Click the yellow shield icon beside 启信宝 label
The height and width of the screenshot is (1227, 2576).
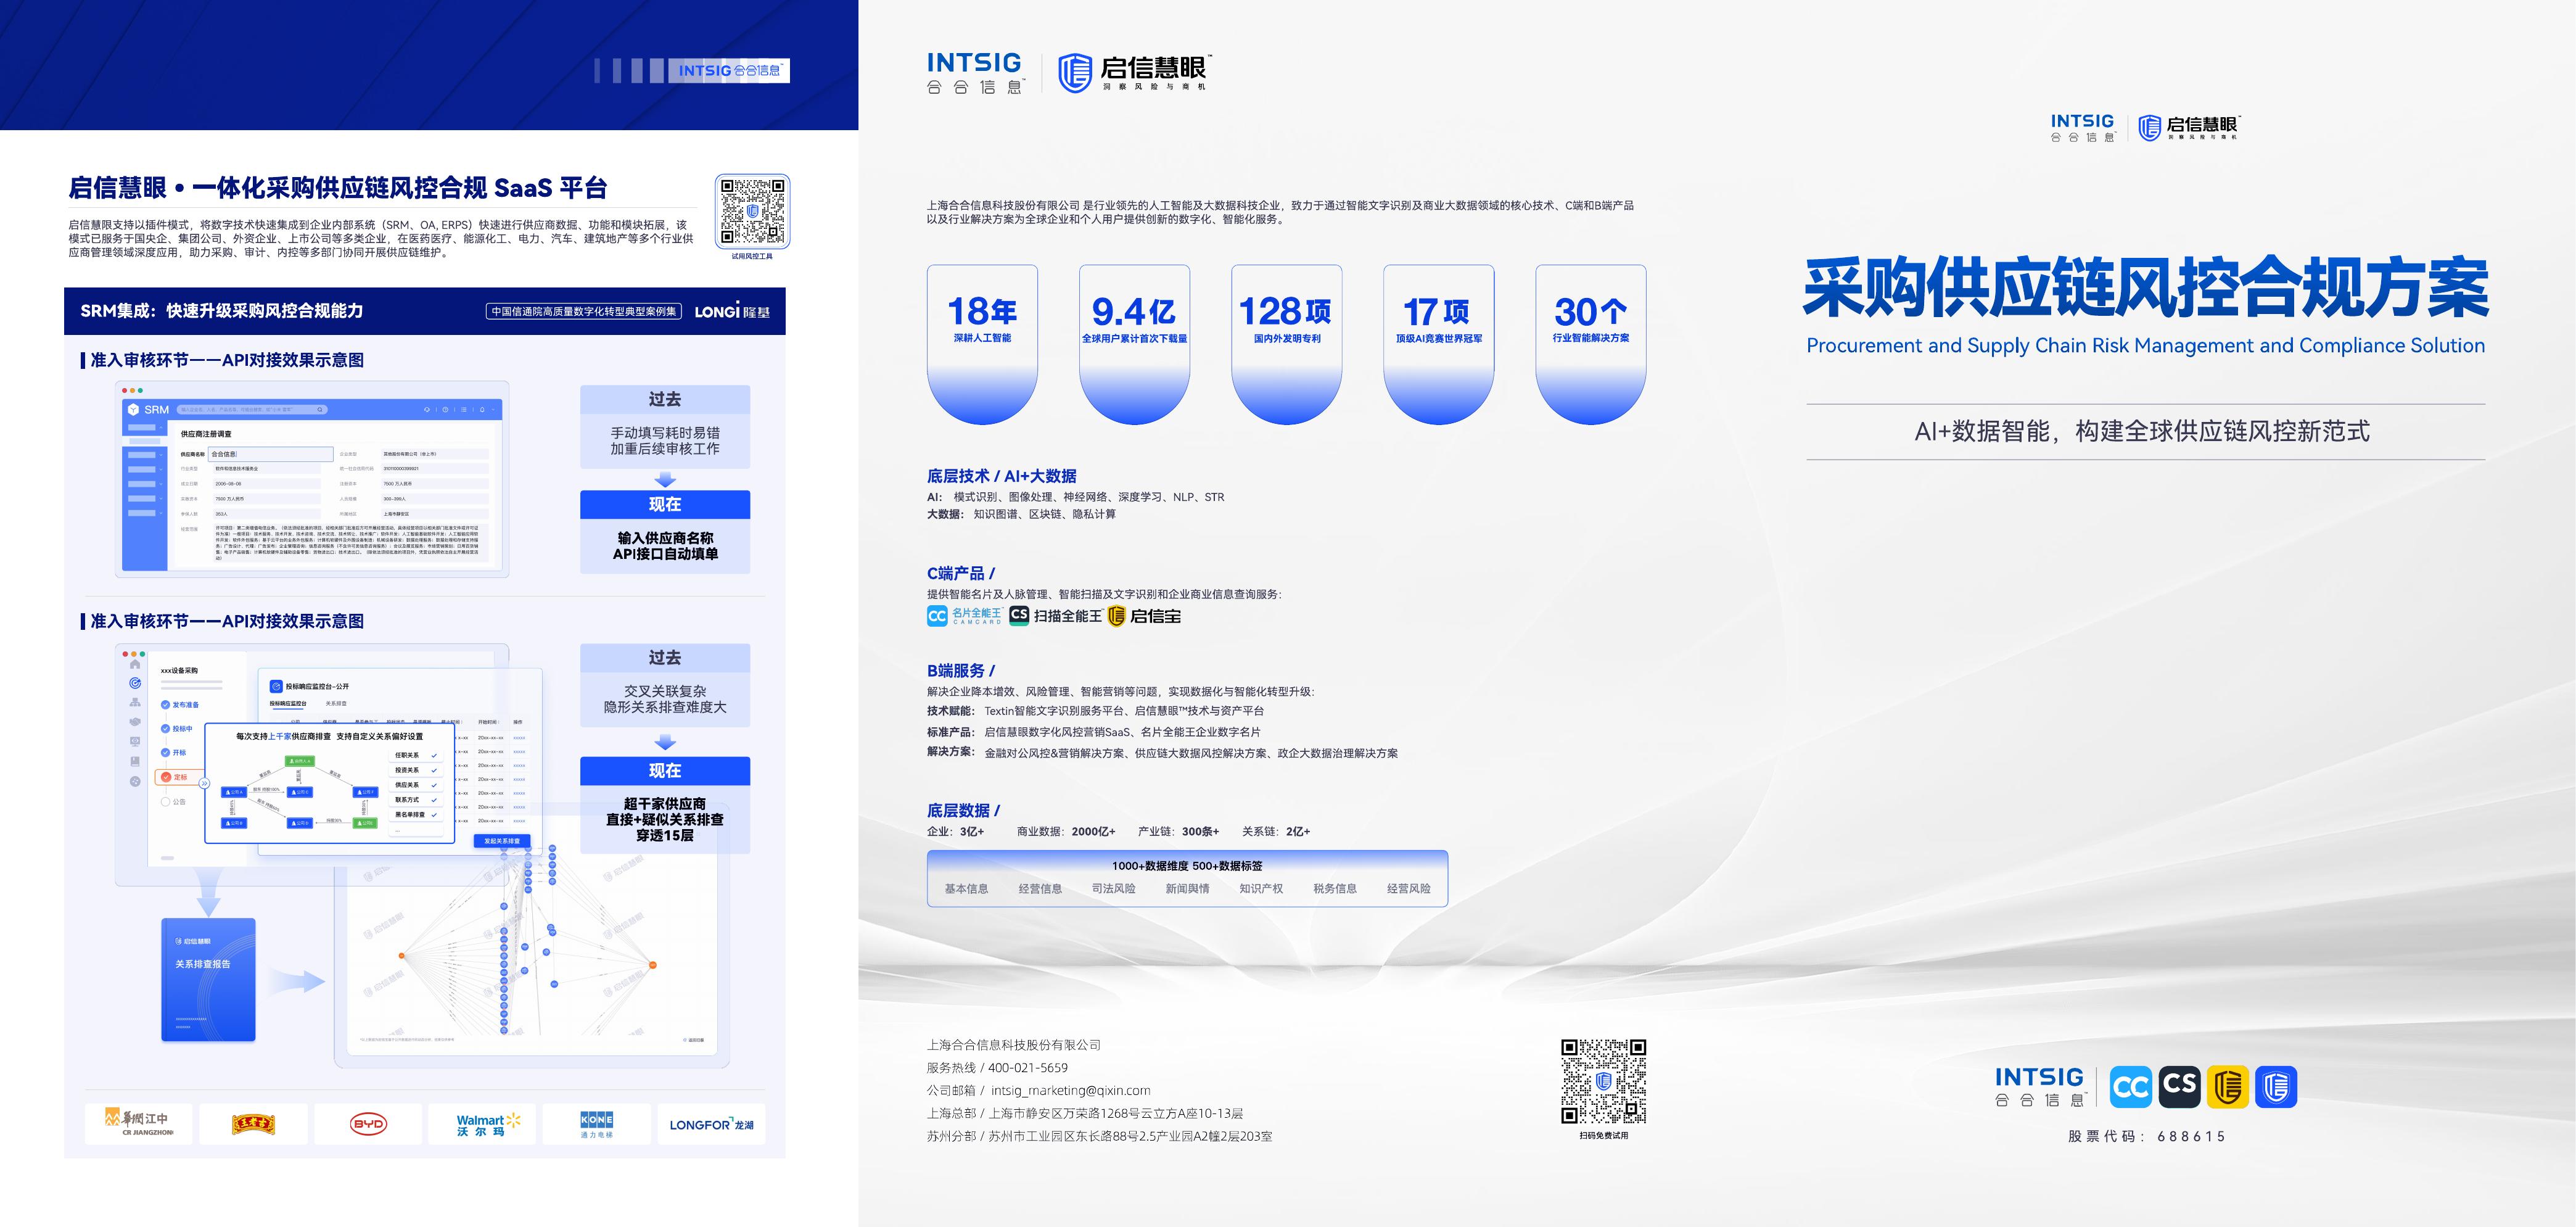click(1117, 616)
